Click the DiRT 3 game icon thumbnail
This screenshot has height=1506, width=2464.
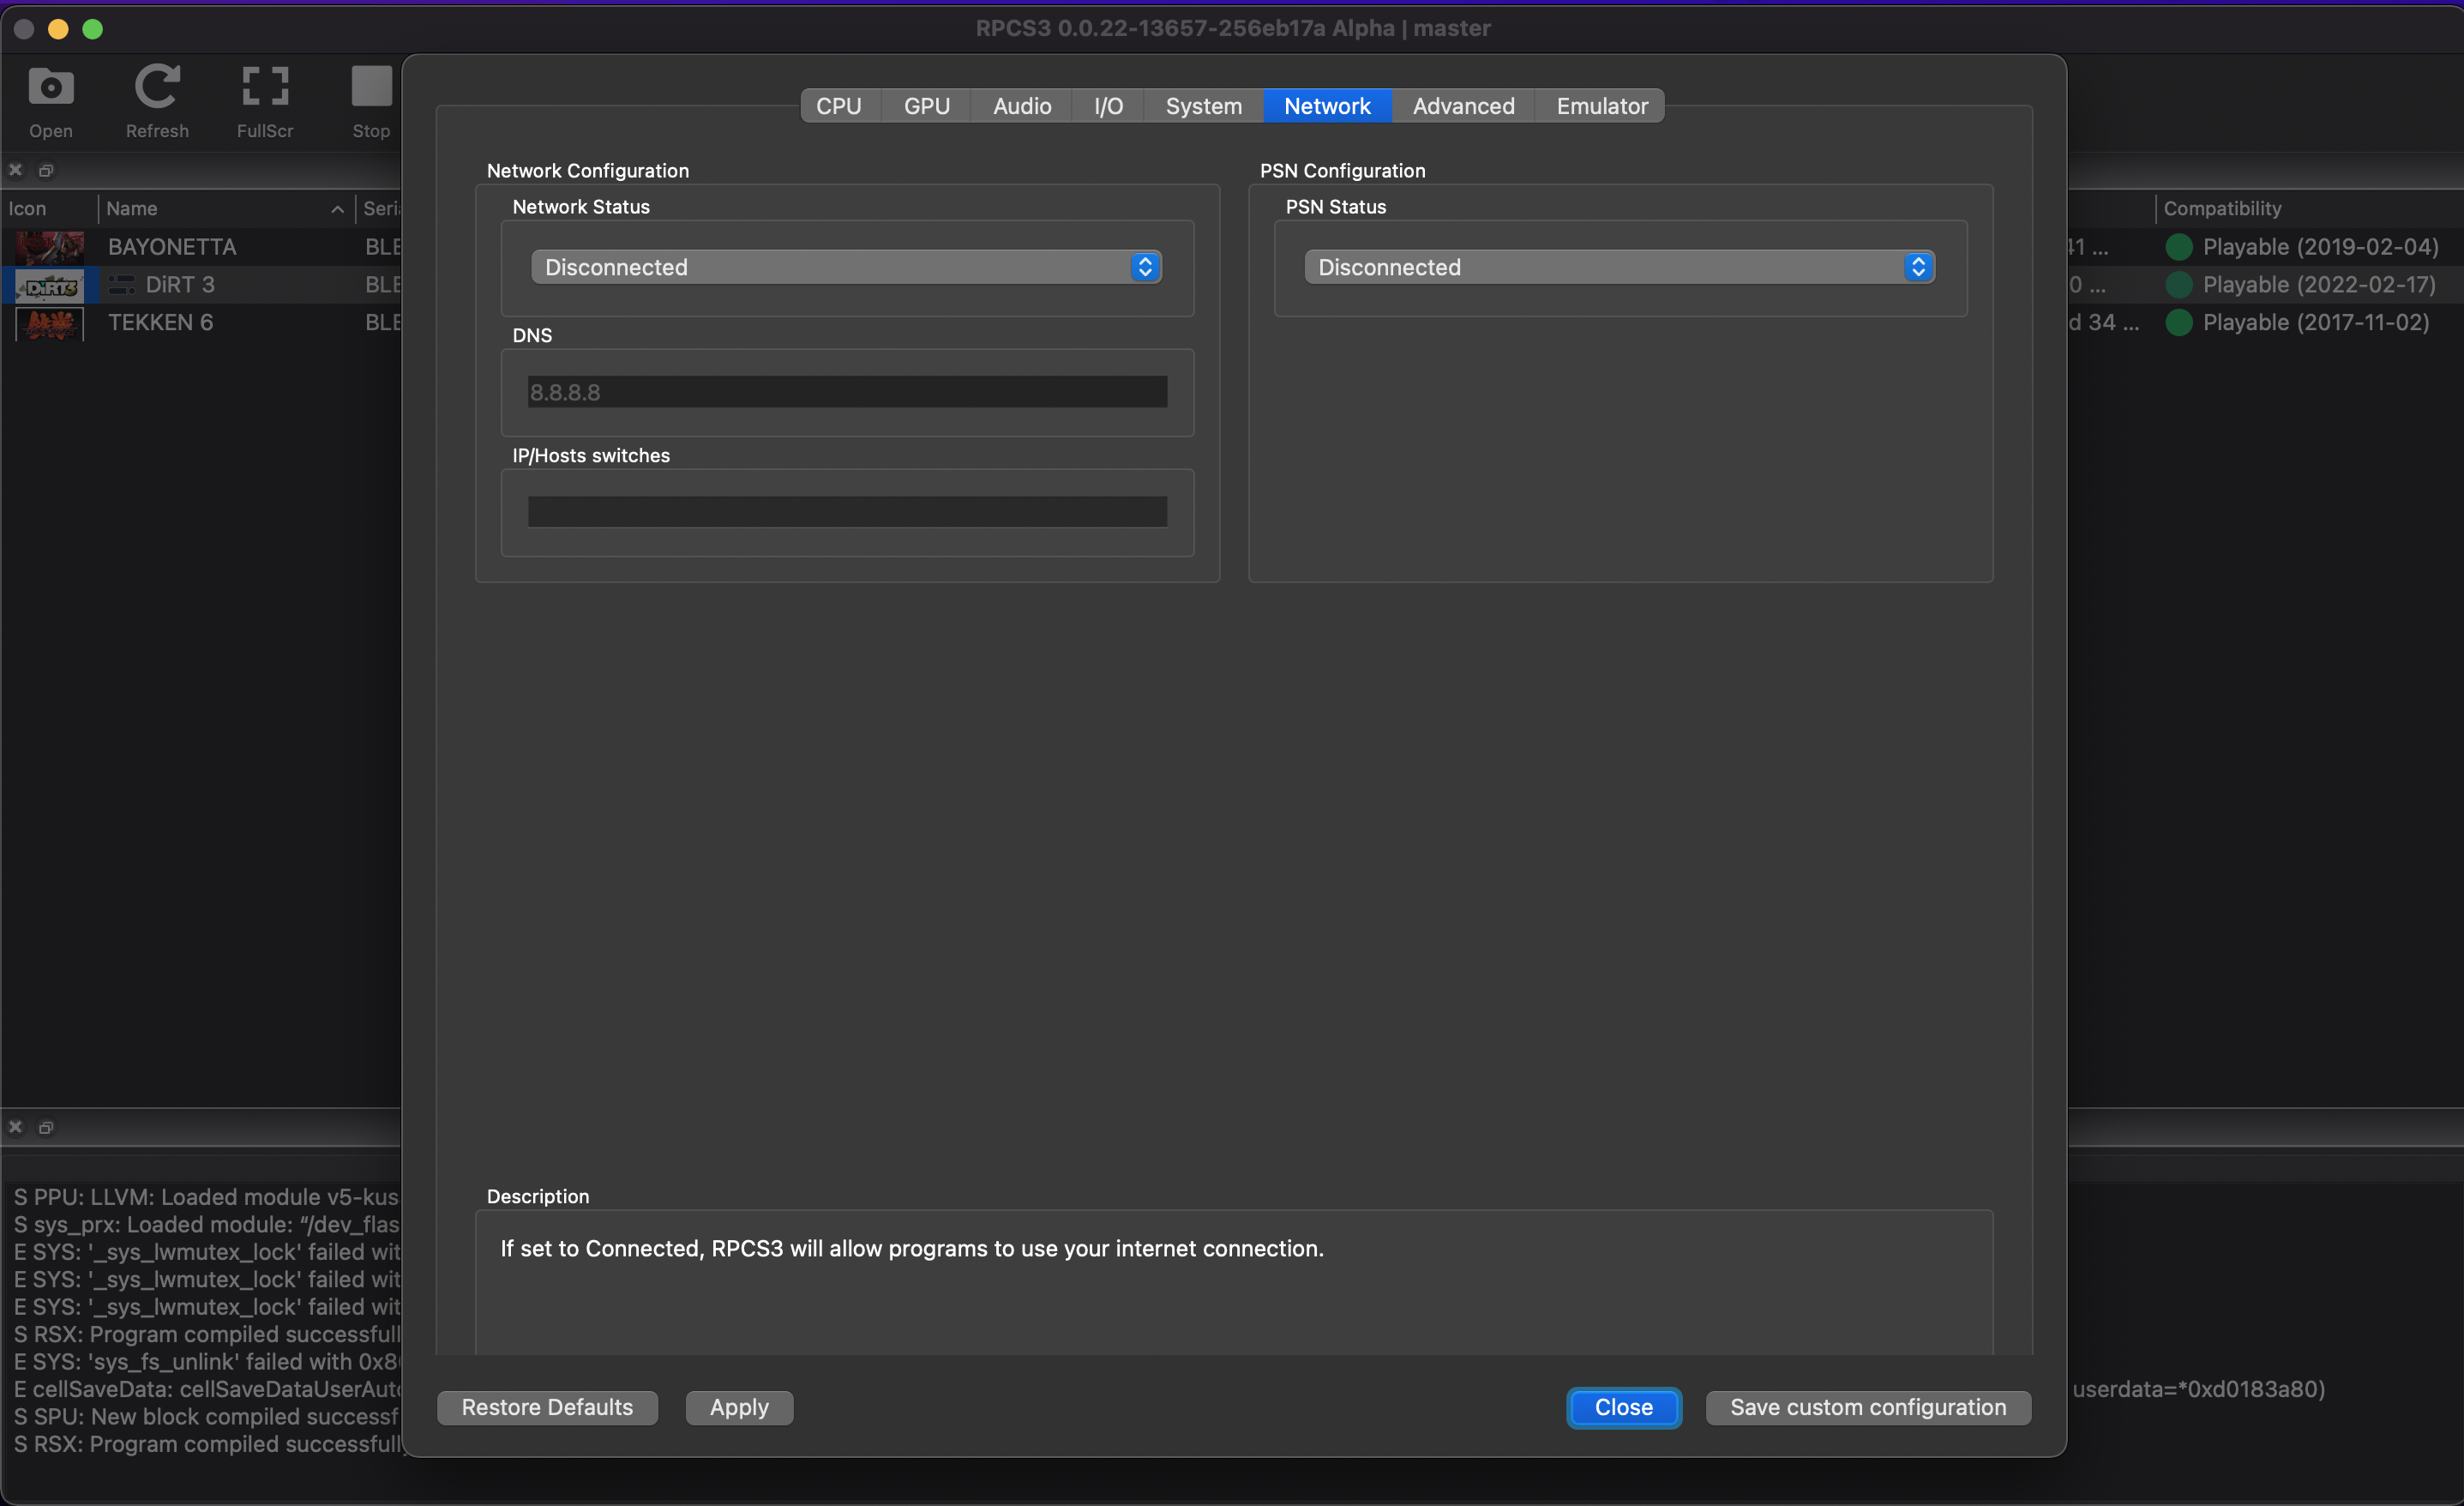coord(49,286)
